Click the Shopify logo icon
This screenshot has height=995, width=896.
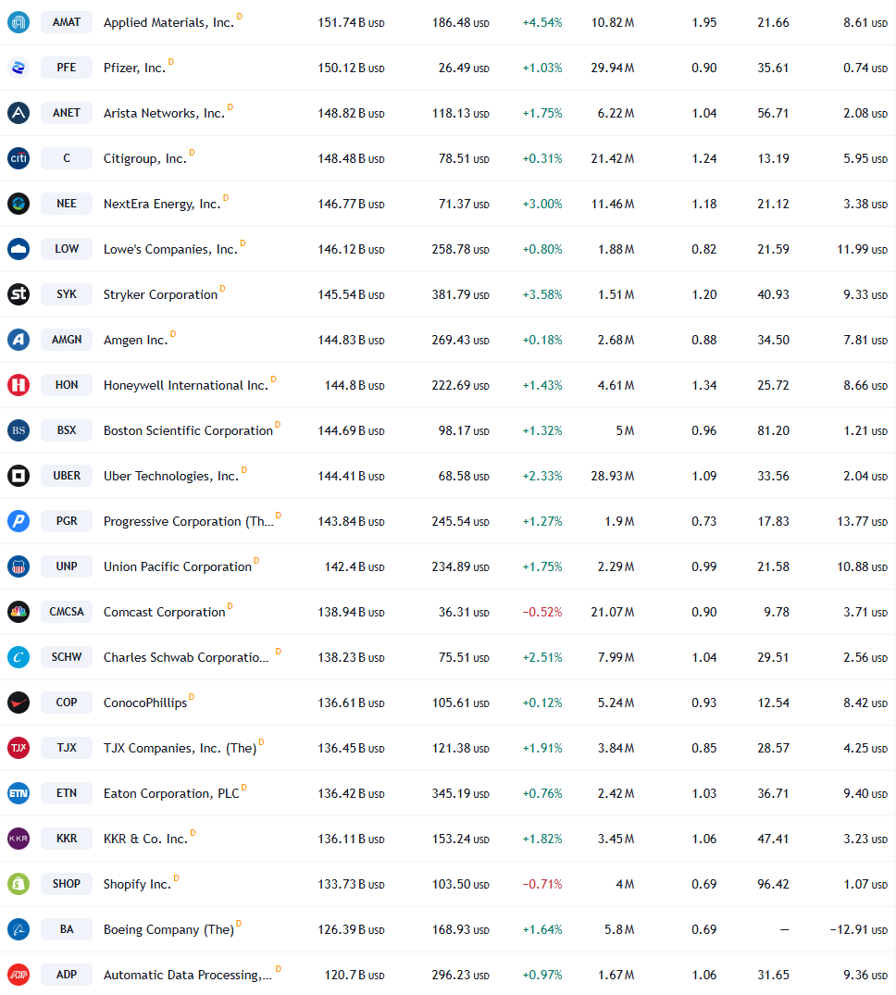(19, 884)
